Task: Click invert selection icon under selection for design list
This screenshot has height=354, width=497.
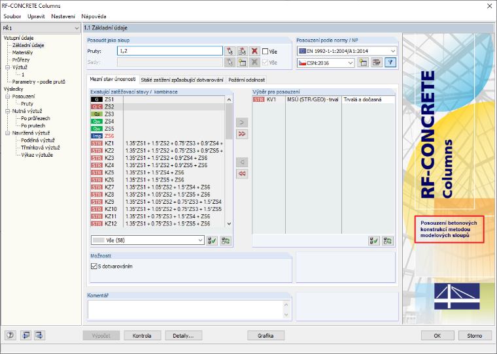Action: tap(387, 241)
